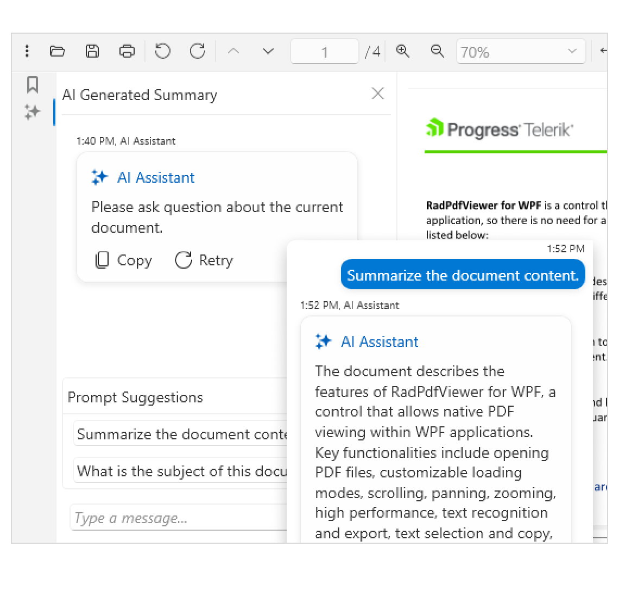Close the AI Generated Summary panel
Screen dimensions: 619x609
(378, 94)
